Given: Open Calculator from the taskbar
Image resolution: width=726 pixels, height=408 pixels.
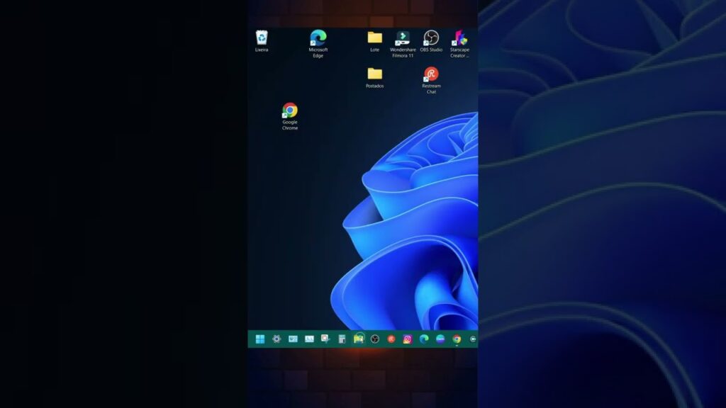Looking at the screenshot, I should (x=342, y=339).
